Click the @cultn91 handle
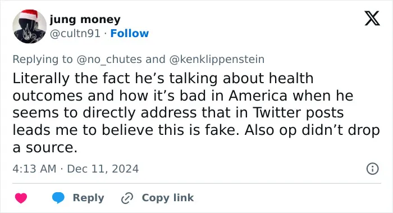This screenshot has height=213, width=393. point(75,33)
